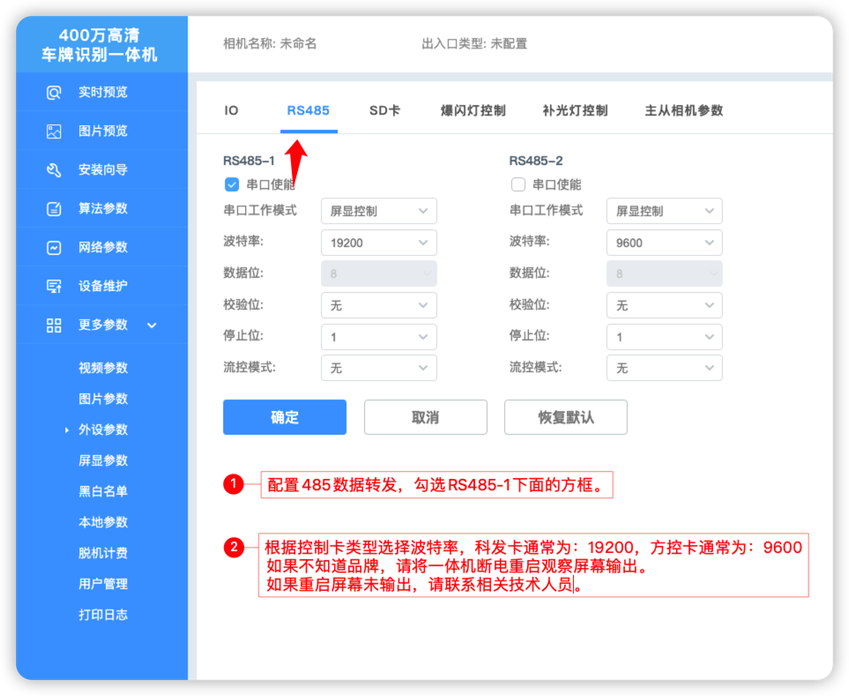Open 黑白名单 in the sidebar submenu
The height and width of the screenshot is (696, 849).
[103, 491]
